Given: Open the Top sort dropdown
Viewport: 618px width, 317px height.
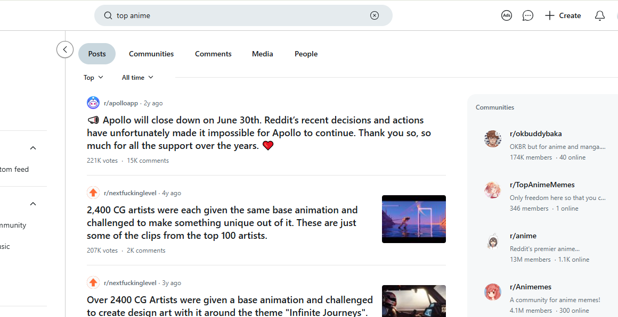Looking at the screenshot, I should [x=93, y=77].
